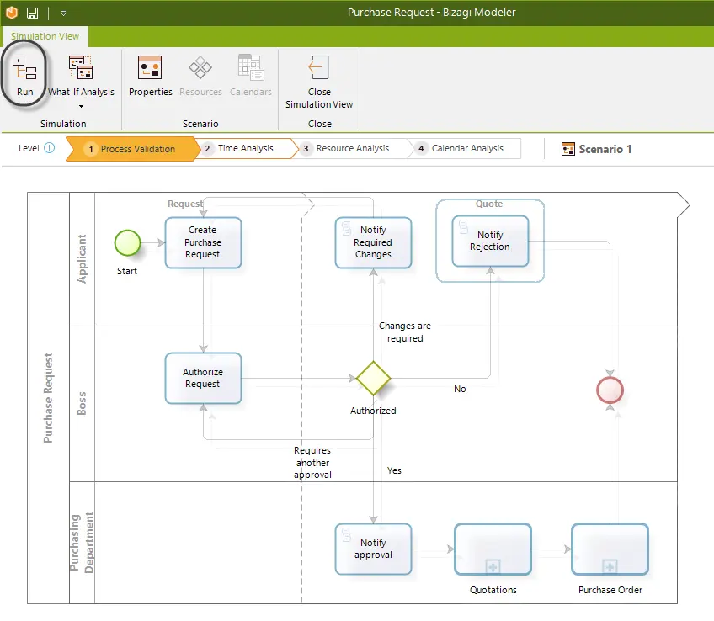Screen dimensions: 714x621
Task: Open the quick access toolbar dropdown
Action: [x=63, y=13]
